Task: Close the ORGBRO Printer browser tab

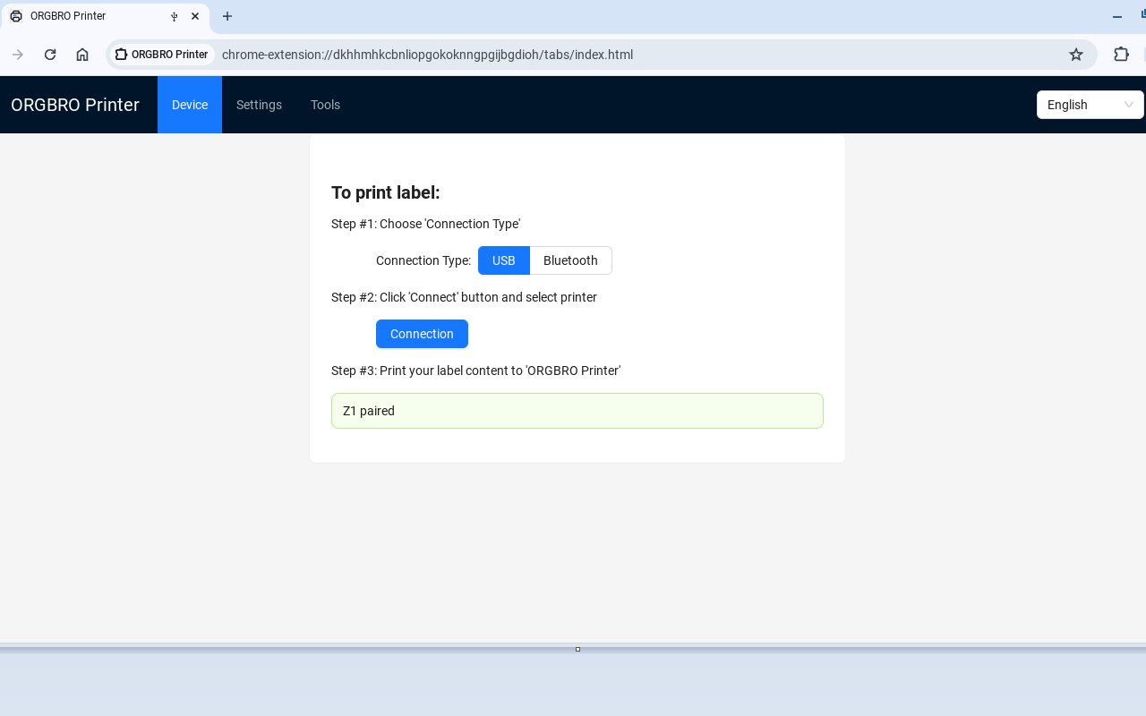Action: point(195,16)
